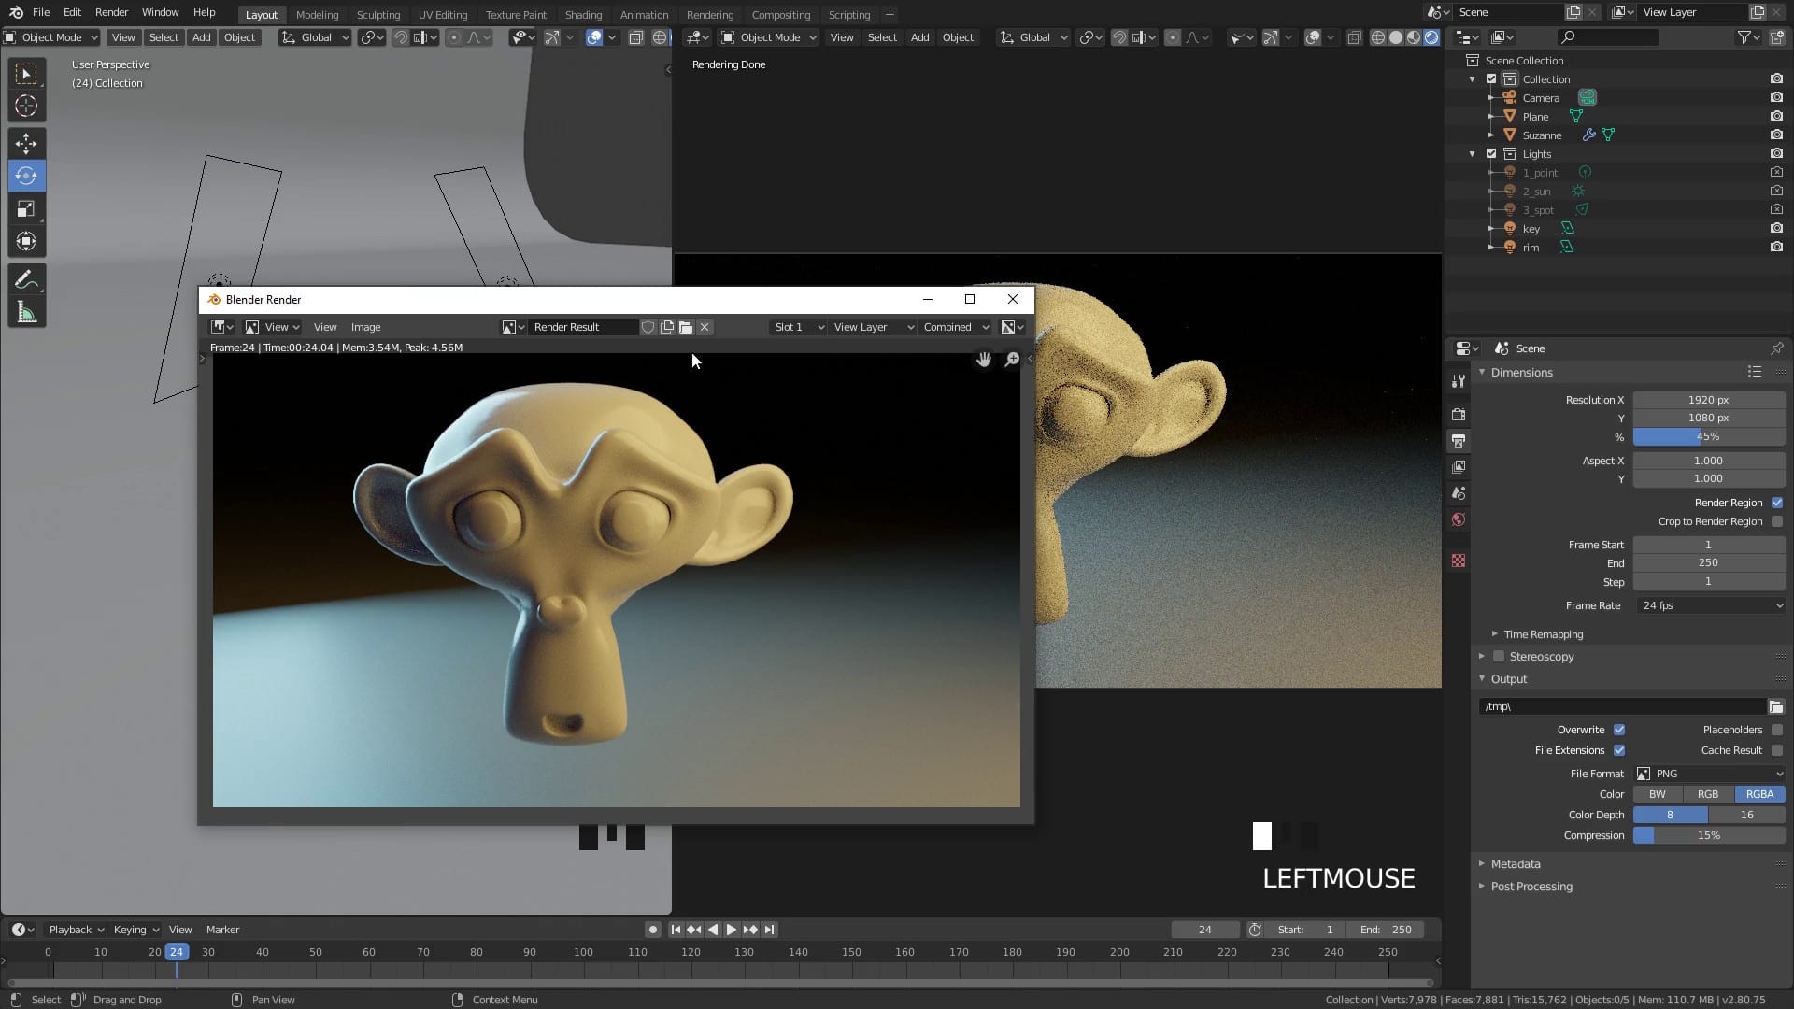The width and height of the screenshot is (1794, 1009).
Task: Open the View menu in Blender Render
Action: (324, 326)
